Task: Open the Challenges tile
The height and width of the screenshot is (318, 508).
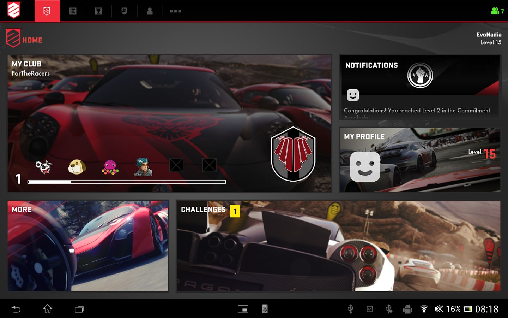Action: coord(338,246)
